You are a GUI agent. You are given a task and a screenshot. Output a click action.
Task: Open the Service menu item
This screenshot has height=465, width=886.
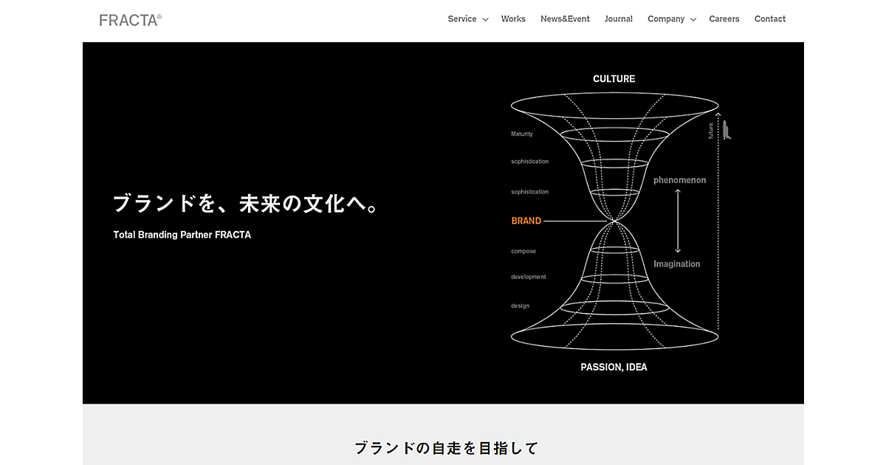pos(461,19)
